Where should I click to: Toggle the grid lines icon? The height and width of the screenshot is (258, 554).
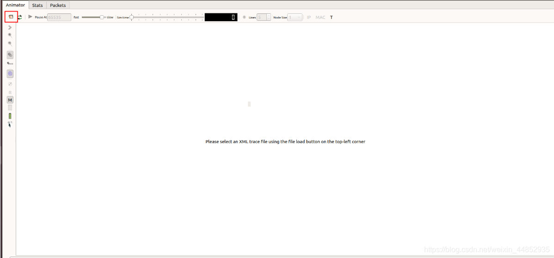(x=244, y=17)
